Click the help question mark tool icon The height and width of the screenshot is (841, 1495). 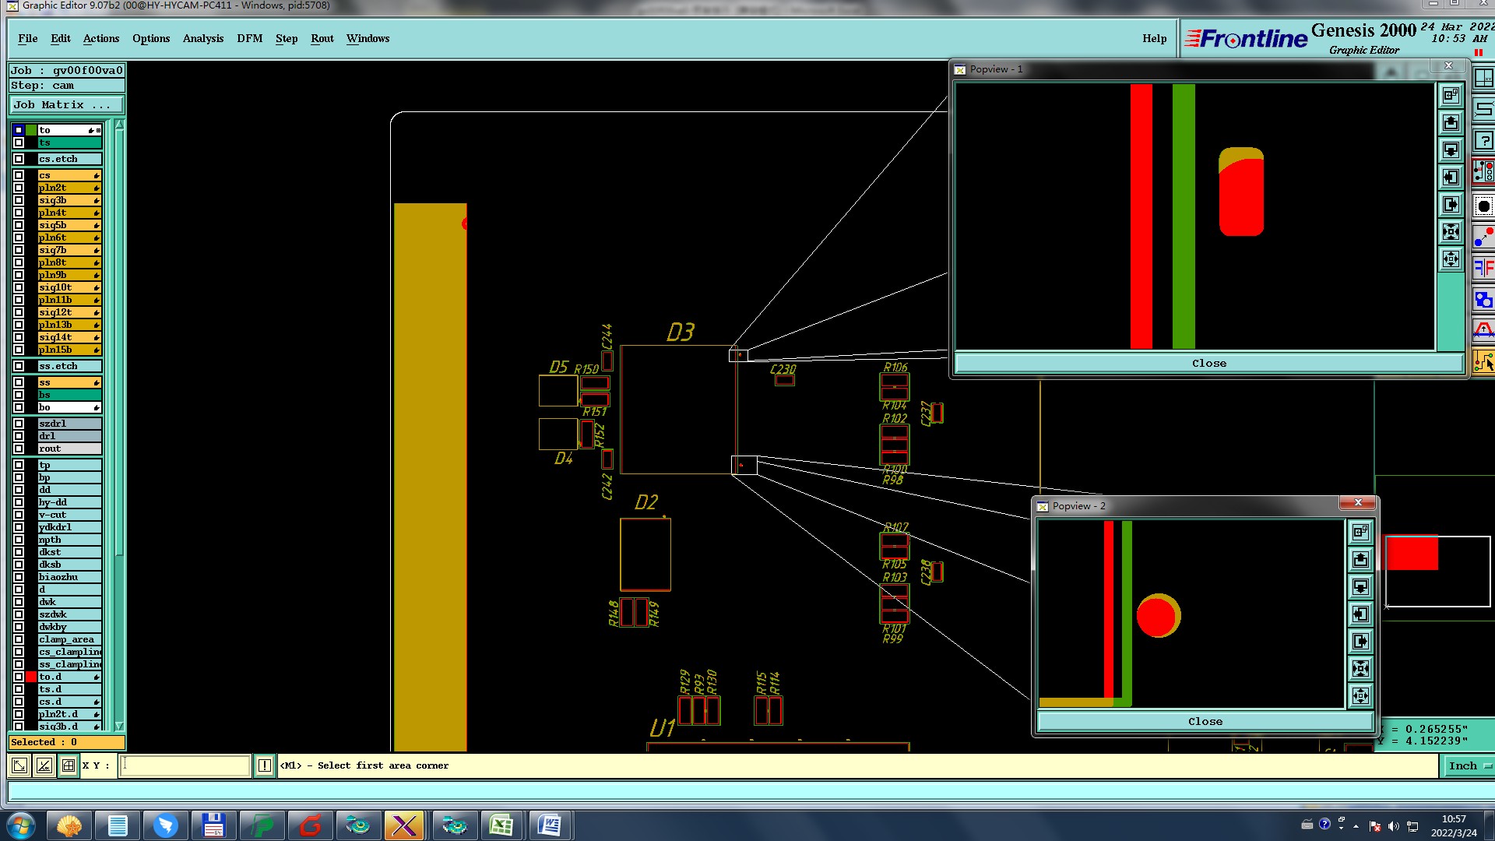click(x=1483, y=141)
